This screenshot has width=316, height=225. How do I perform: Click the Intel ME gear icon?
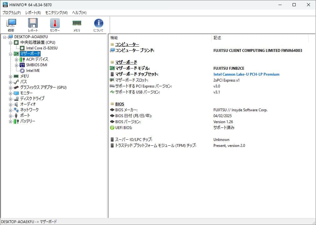click(x=22, y=71)
